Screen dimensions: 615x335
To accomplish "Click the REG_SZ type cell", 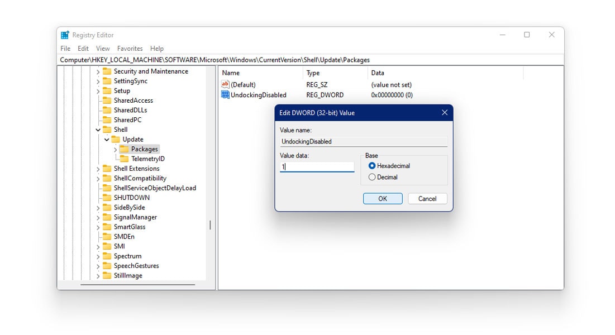I will point(317,85).
